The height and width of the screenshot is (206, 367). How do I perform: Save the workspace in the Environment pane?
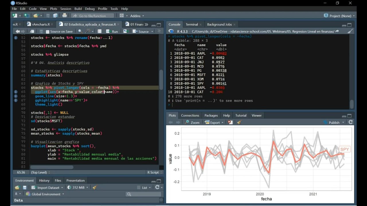25,188
